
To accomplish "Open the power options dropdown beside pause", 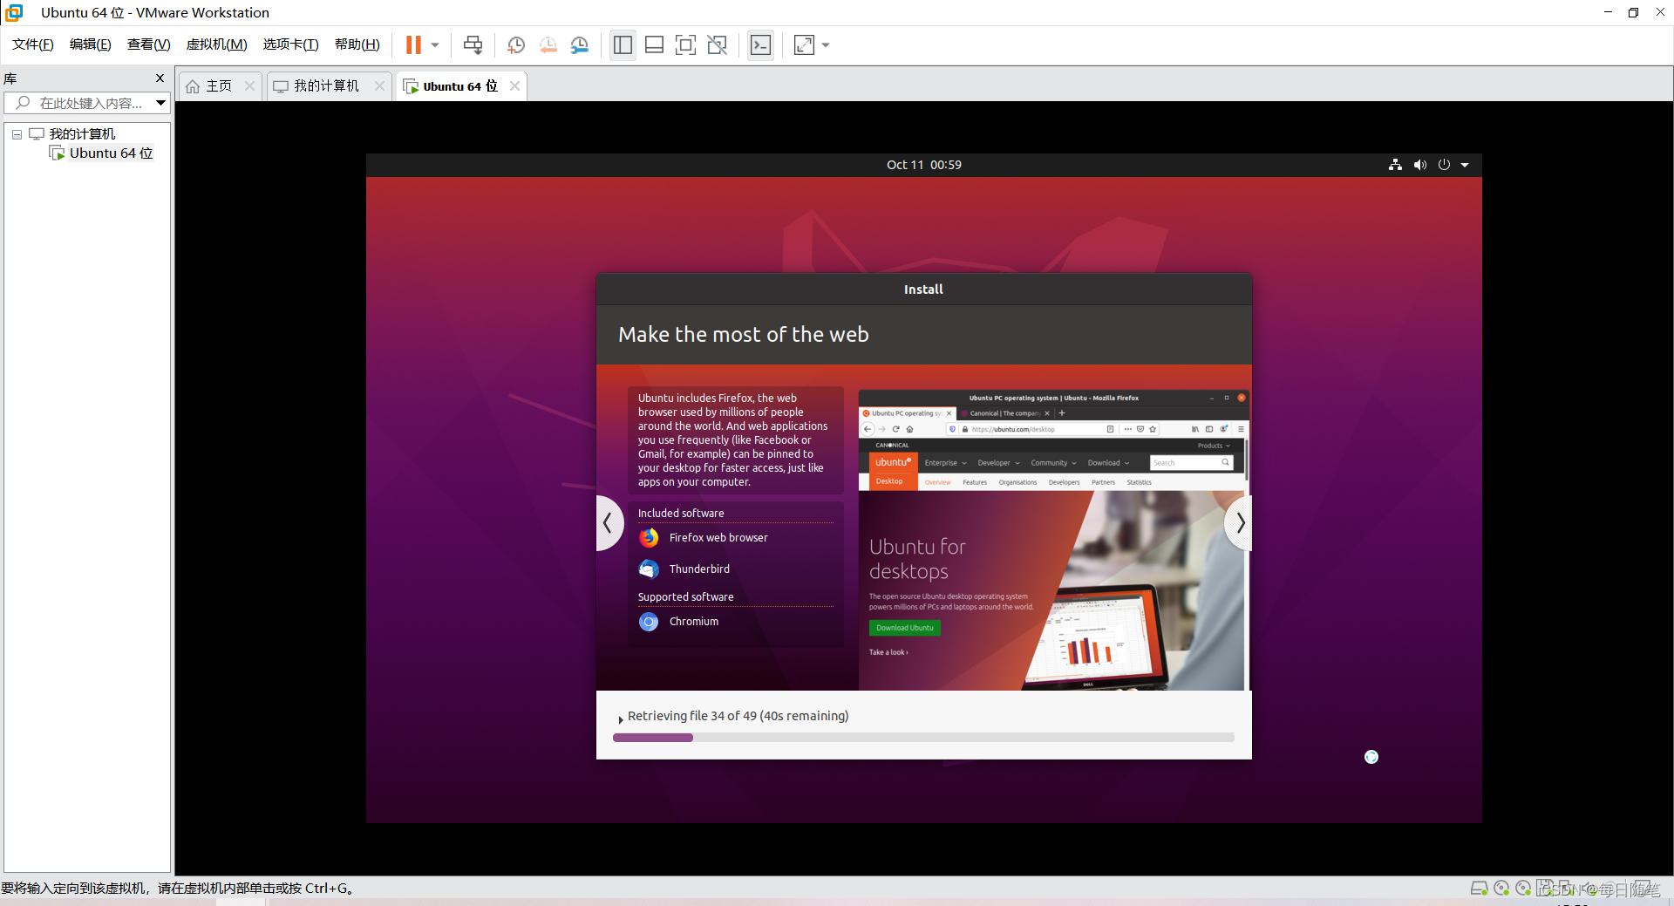I will pos(435,44).
